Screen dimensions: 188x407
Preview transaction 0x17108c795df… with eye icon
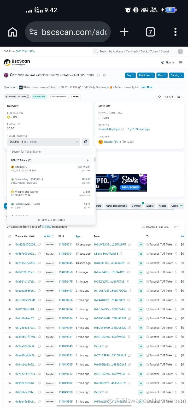[x=10, y=300]
